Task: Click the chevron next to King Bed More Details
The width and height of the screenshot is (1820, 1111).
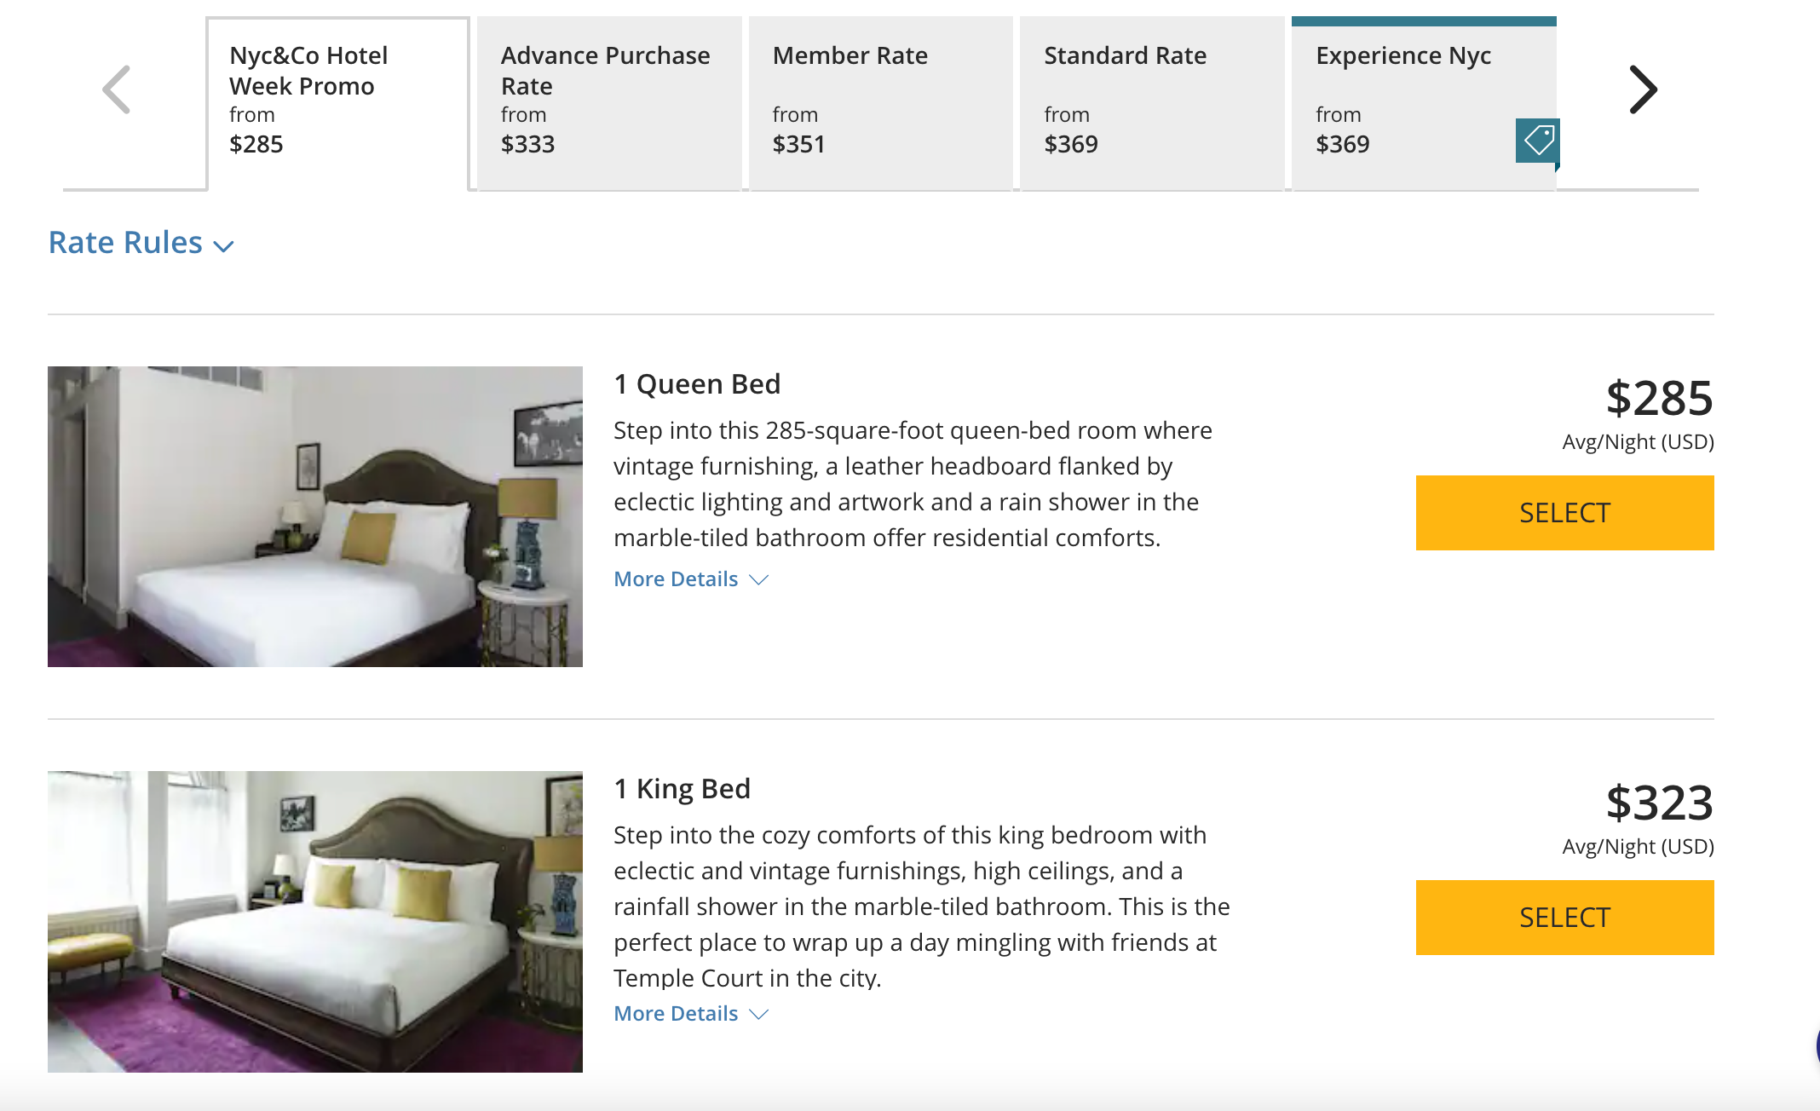Action: click(758, 1015)
